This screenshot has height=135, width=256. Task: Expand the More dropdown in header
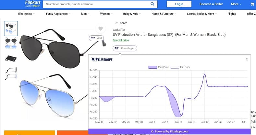[236, 4]
